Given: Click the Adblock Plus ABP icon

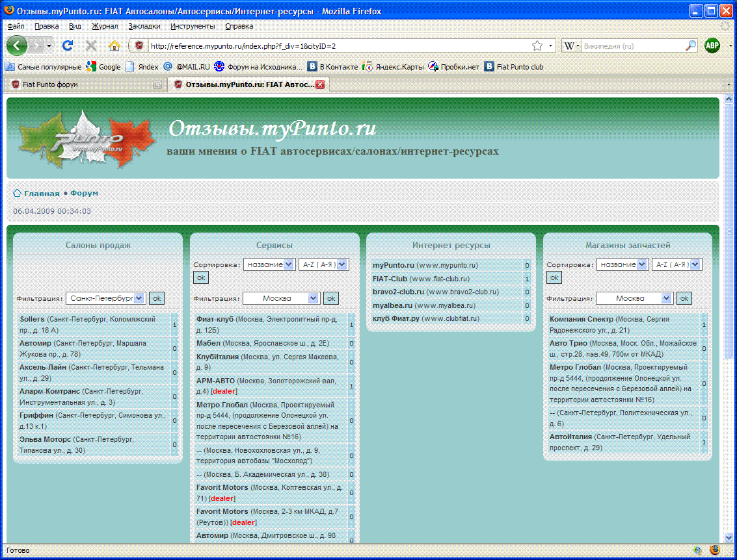Looking at the screenshot, I should tap(712, 45).
